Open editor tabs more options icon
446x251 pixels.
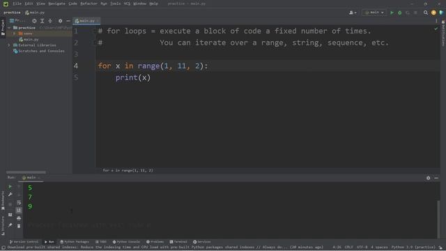[x=436, y=21]
